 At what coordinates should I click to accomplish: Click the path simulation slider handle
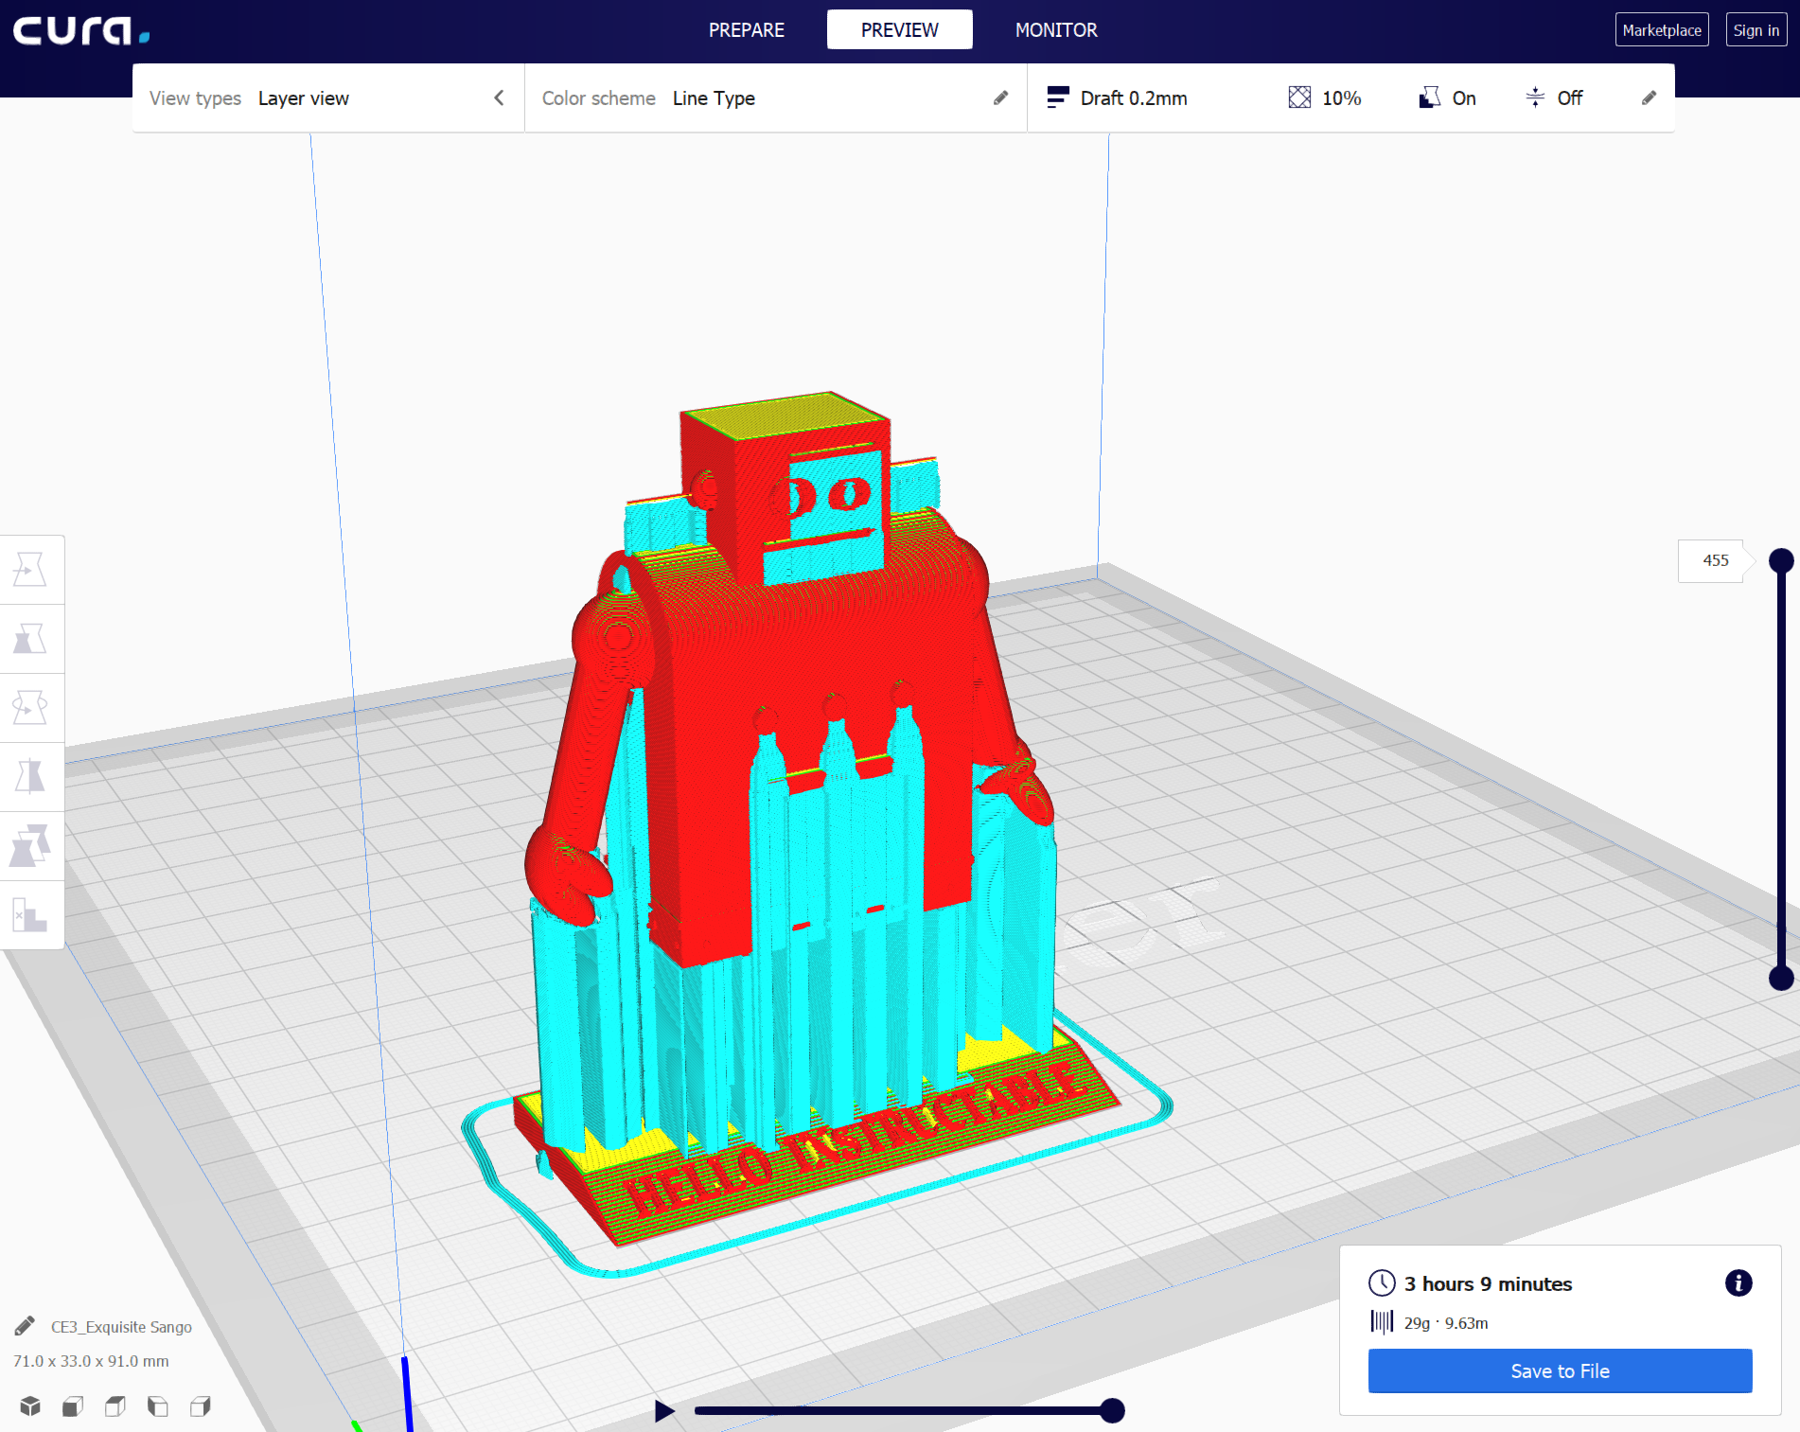pyautogui.click(x=1113, y=1410)
